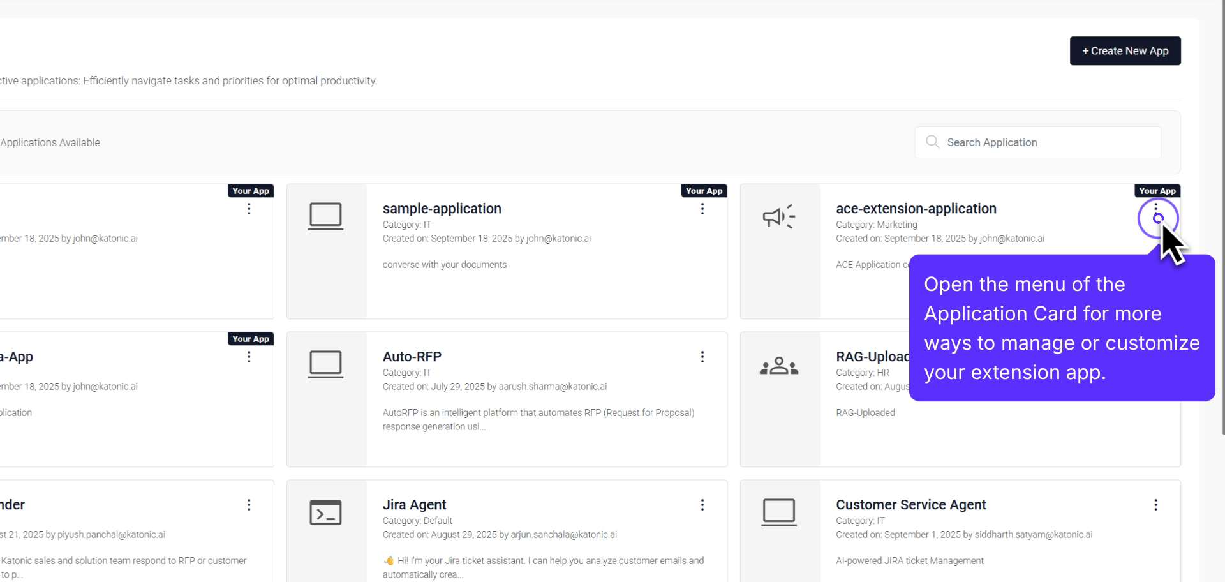The width and height of the screenshot is (1225, 582).
Task: Open the Customer Service Agent options menu
Action: (x=1155, y=505)
